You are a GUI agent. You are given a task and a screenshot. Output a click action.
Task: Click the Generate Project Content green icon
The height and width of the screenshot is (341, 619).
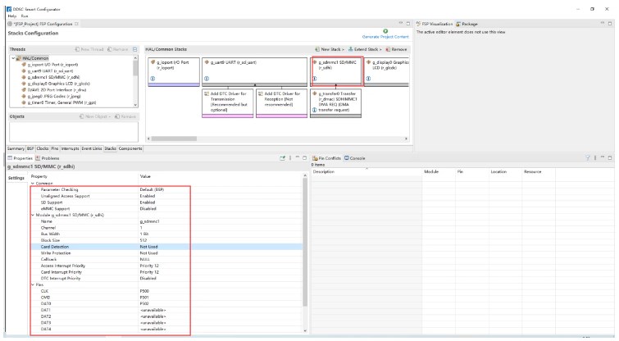coord(385,30)
